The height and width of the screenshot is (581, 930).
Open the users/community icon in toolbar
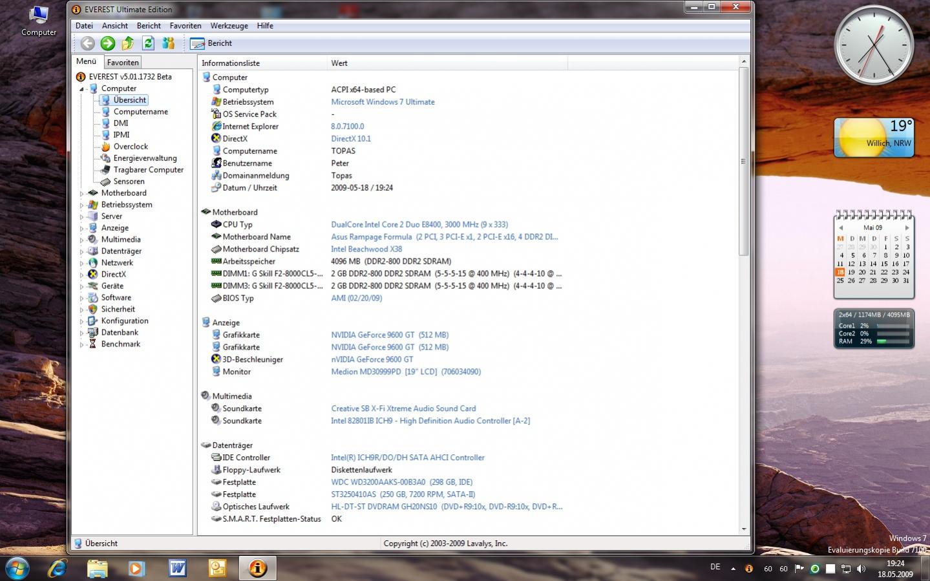pyautogui.click(x=169, y=43)
